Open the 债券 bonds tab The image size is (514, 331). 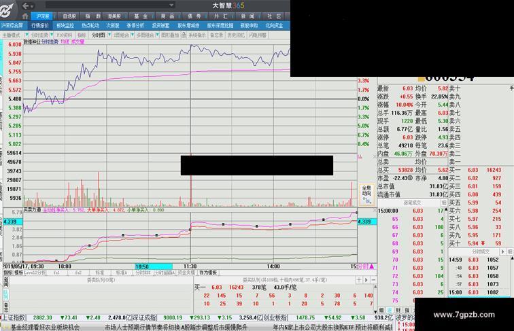194,16
